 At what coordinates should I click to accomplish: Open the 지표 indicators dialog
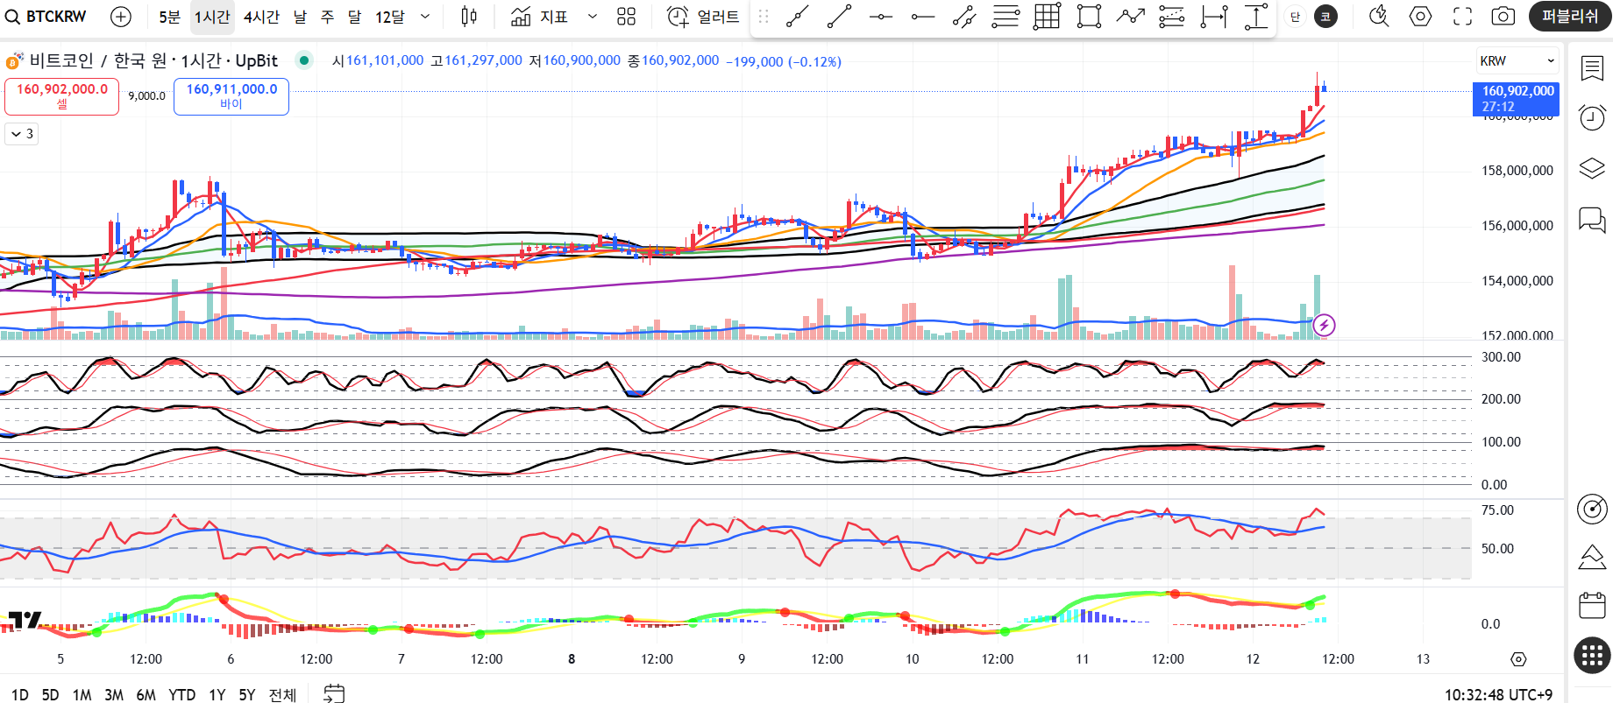[x=540, y=17]
